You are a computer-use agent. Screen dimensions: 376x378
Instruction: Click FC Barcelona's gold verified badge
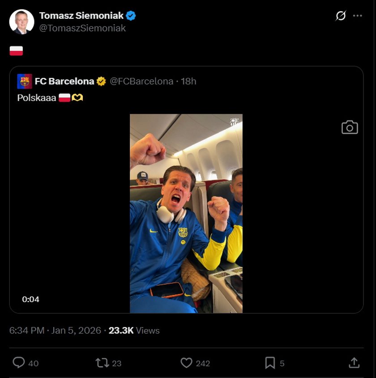point(102,81)
